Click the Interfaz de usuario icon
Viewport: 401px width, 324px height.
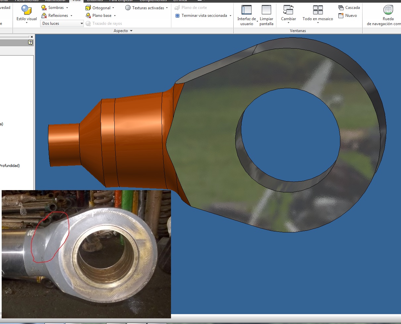click(x=247, y=10)
